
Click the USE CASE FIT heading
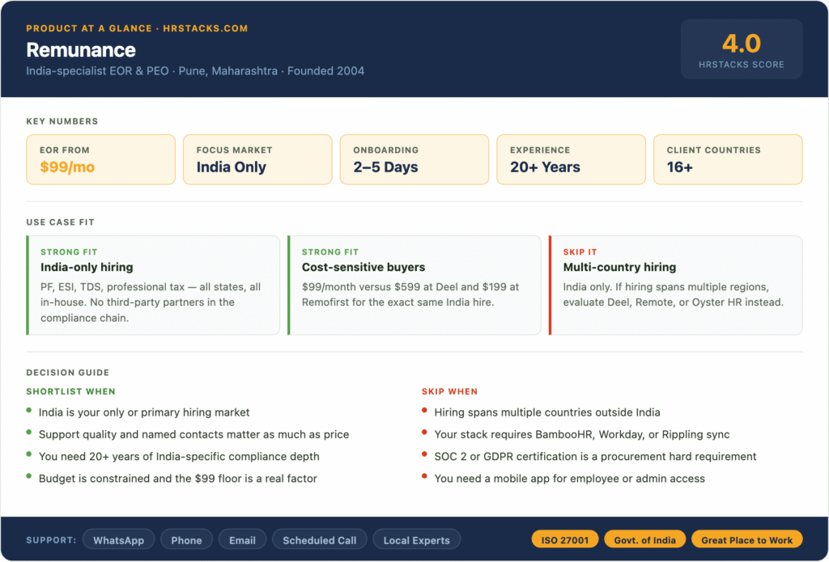[x=60, y=222]
